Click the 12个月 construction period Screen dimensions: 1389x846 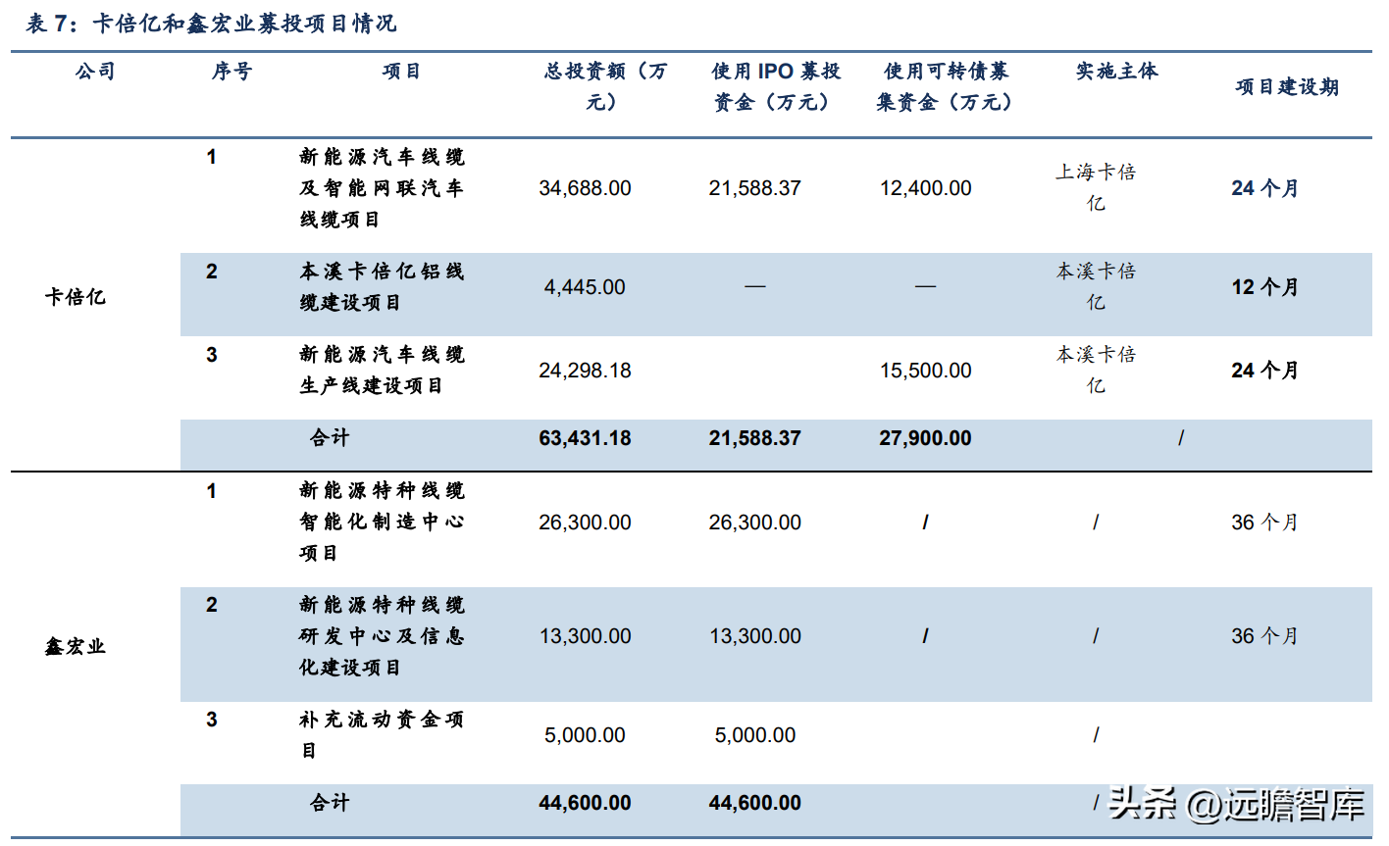click(1264, 287)
